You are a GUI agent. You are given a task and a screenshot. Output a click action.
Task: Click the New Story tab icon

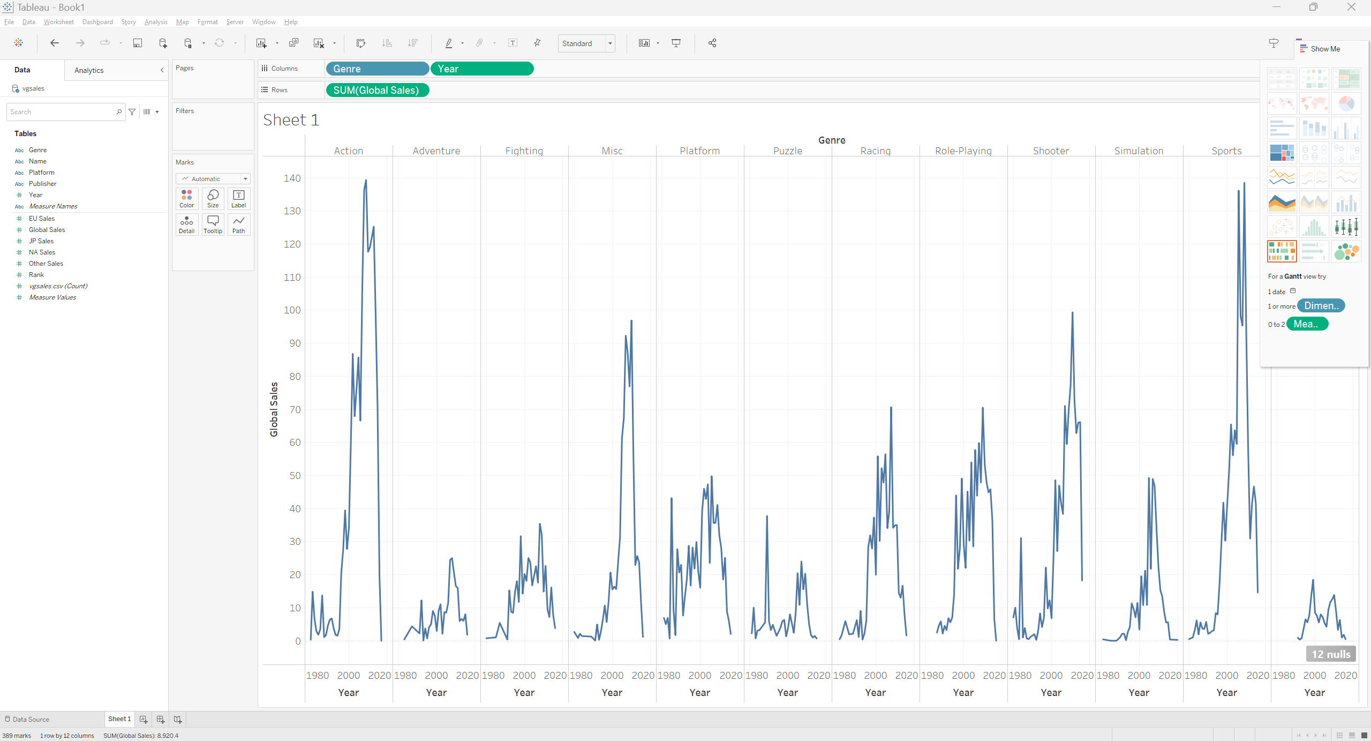[x=178, y=720]
